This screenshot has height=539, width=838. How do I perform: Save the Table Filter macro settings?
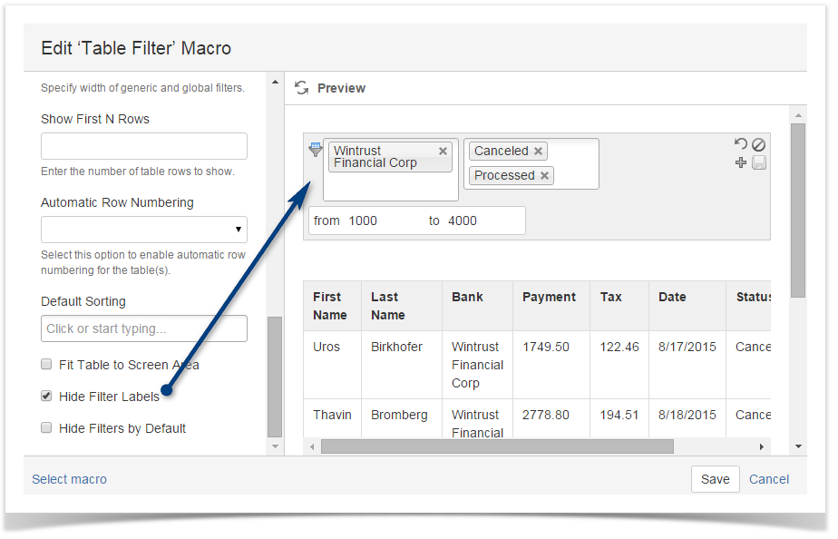715,479
